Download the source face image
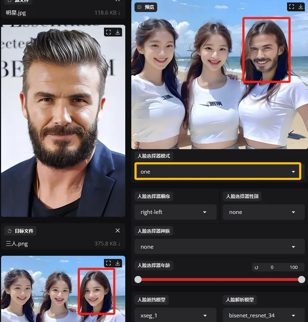 coord(118,32)
